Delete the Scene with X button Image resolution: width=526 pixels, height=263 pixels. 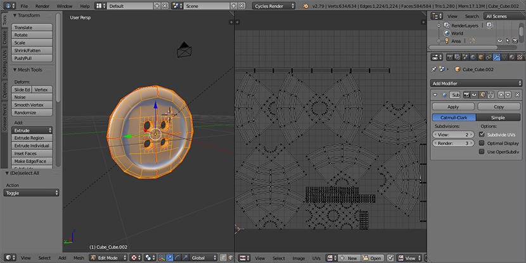tap(241, 6)
